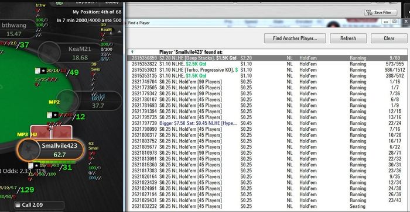Image resolution: width=410 pixels, height=212 pixels.
Task: Select tournament 2621803752 row
Action: tap(267, 141)
